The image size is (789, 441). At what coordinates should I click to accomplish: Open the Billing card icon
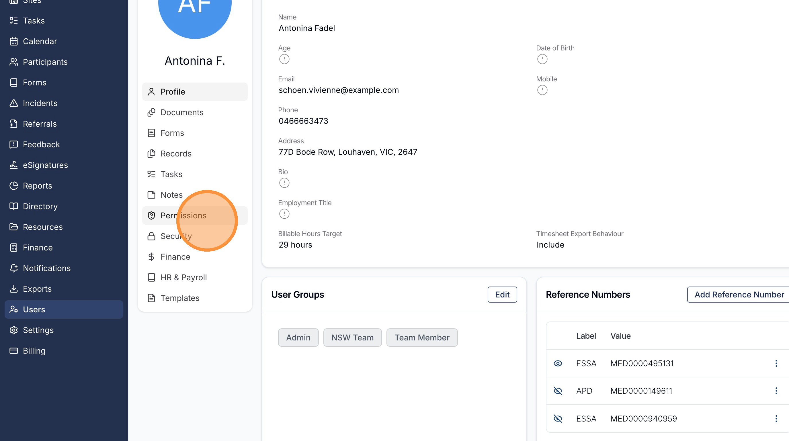[13, 351]
